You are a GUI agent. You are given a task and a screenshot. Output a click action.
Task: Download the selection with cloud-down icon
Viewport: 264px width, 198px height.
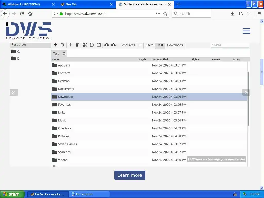point(113,45)
